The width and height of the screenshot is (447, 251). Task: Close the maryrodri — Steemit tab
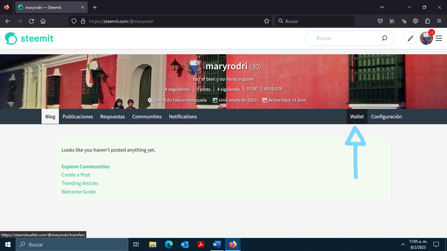(82, 7)
